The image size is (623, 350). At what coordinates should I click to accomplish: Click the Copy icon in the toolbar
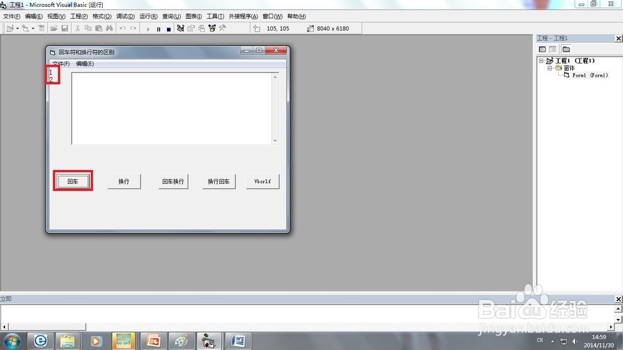(88, 28)
